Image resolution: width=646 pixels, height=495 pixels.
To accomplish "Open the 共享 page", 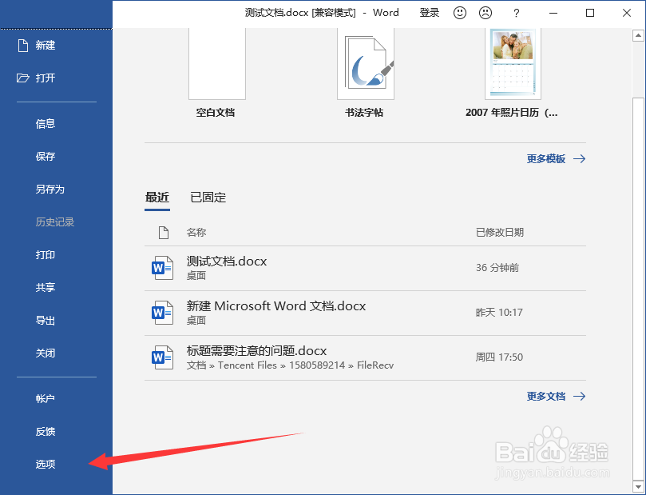I will [46, 288].
